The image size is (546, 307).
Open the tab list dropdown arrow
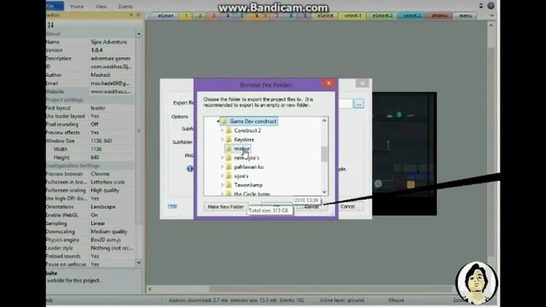[491, 15]
